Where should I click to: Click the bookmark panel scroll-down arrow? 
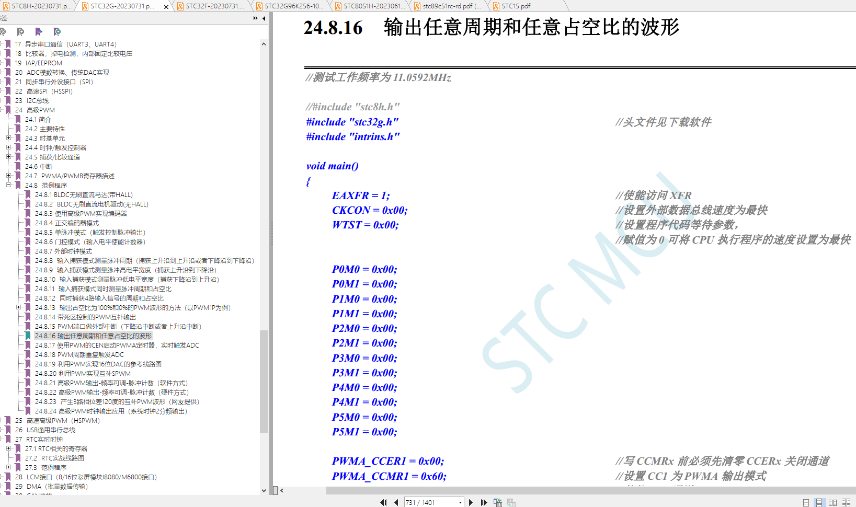(264, 490)
